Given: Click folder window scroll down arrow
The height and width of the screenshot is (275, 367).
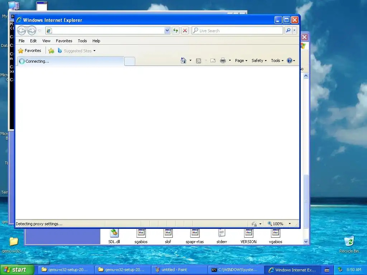Looking at the screenshot, I should pyautogui.click(x=306, y=242).
